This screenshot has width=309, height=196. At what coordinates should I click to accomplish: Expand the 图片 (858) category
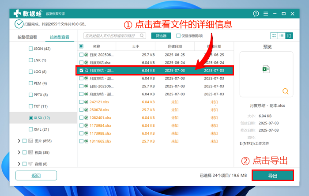click(x=19, y=141)
